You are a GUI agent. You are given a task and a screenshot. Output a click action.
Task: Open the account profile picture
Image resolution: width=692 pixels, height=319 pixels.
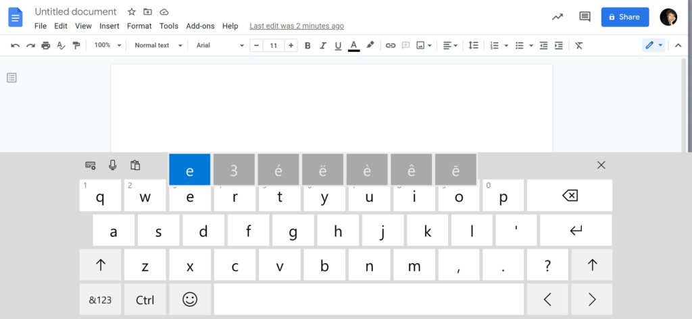tap(668, 17)
